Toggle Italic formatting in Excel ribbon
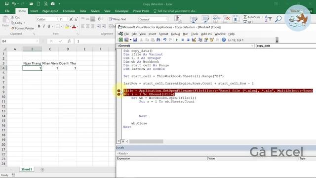This screenshot has height=178, width=316. [44, 26]
